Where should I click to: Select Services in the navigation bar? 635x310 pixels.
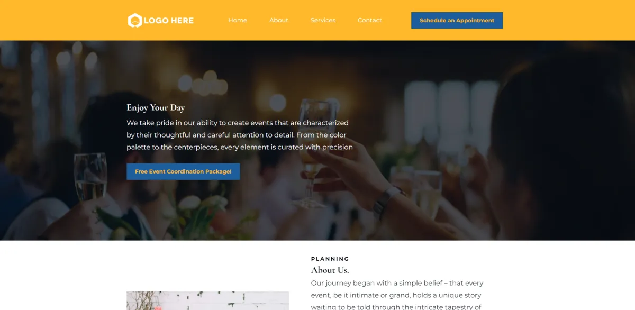[x=323, y=20]
